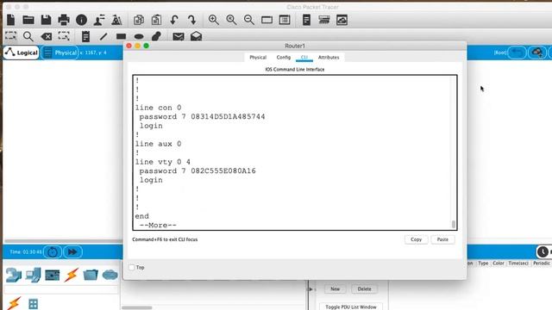Click inside the IOS CLI terminal area
This screenshot has height=310, width=552.
click(295, 152)
